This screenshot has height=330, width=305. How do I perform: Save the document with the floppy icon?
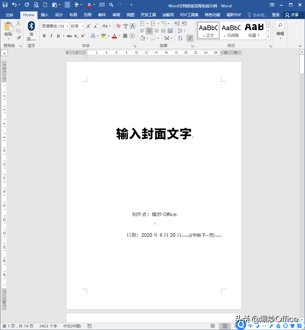click(x=5, y=5)
